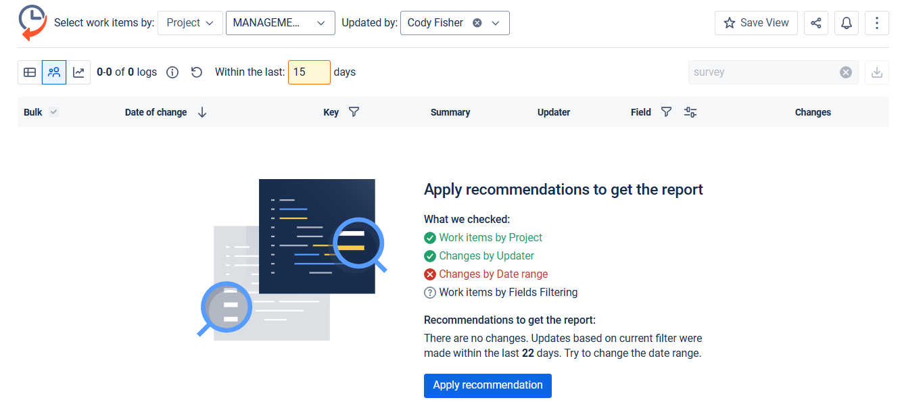This screenshot has width=900, height=419.
Task: Toggle the Bulk checkbox
Action: pos(54,112)
